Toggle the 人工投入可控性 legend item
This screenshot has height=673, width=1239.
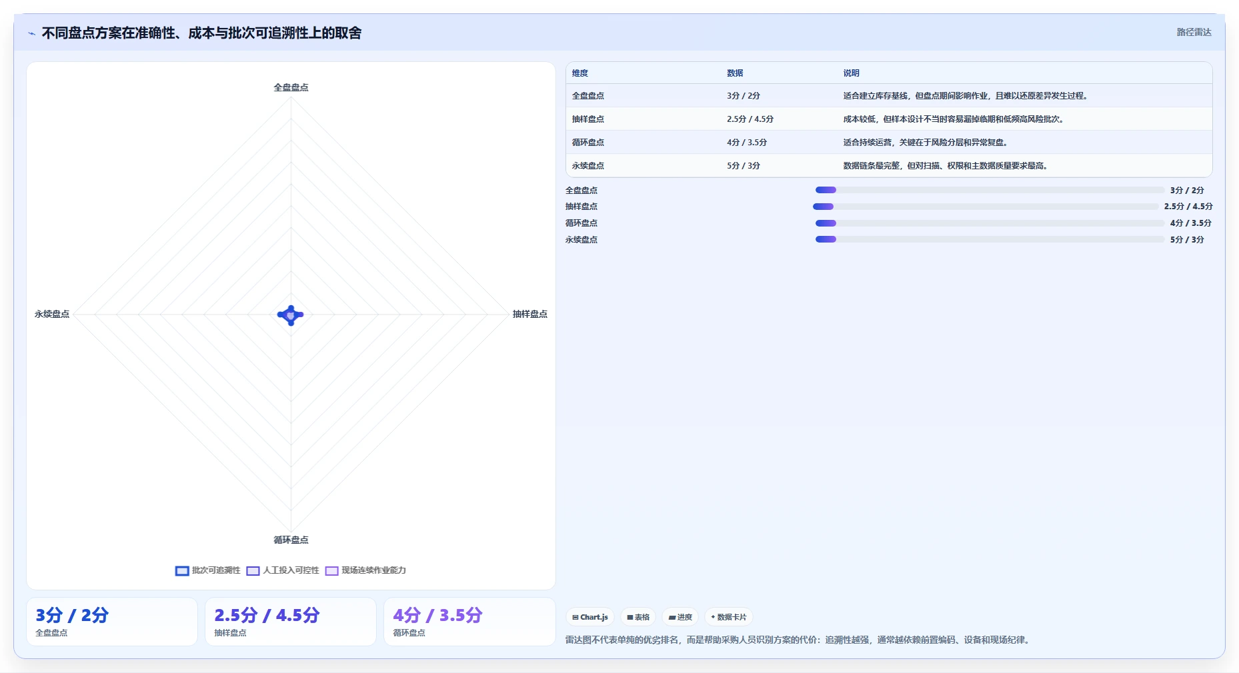point(283,570)
